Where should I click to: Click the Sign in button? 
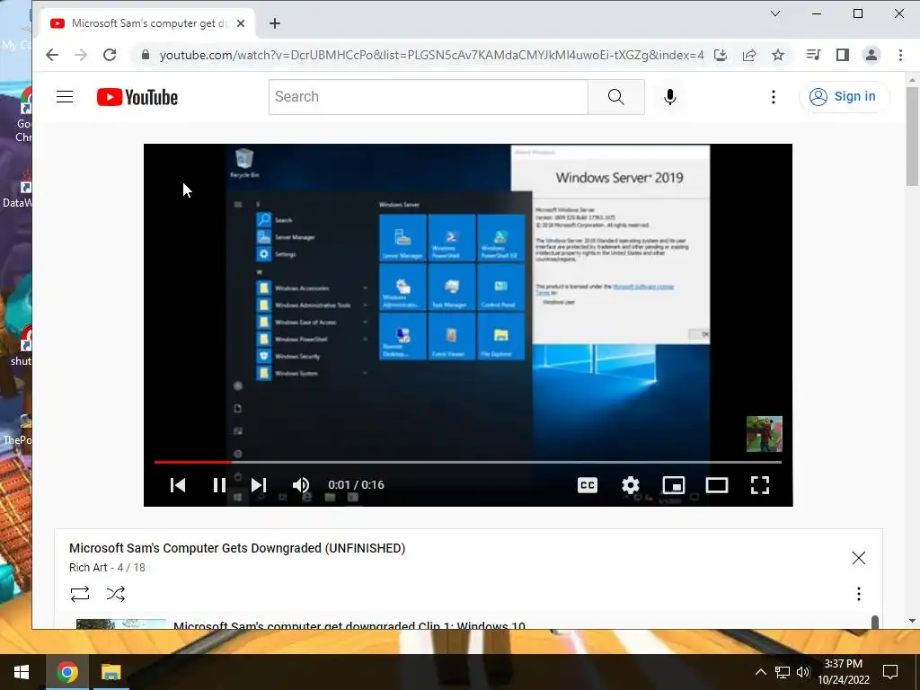(844, 97)
